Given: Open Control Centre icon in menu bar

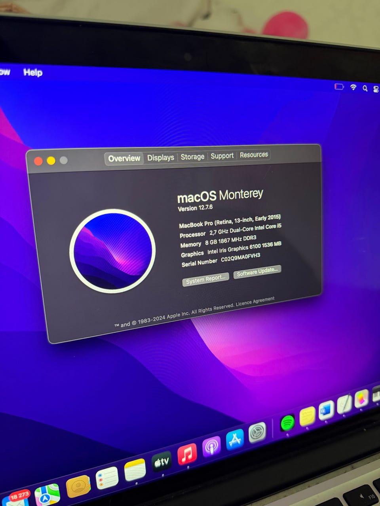Looking at the screenshot, I should click(376, 89).
